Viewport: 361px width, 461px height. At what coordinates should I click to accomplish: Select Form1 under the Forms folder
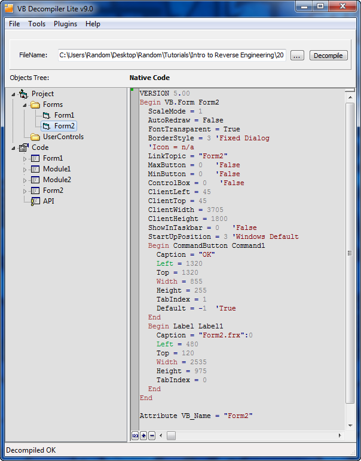coord(64,115)
